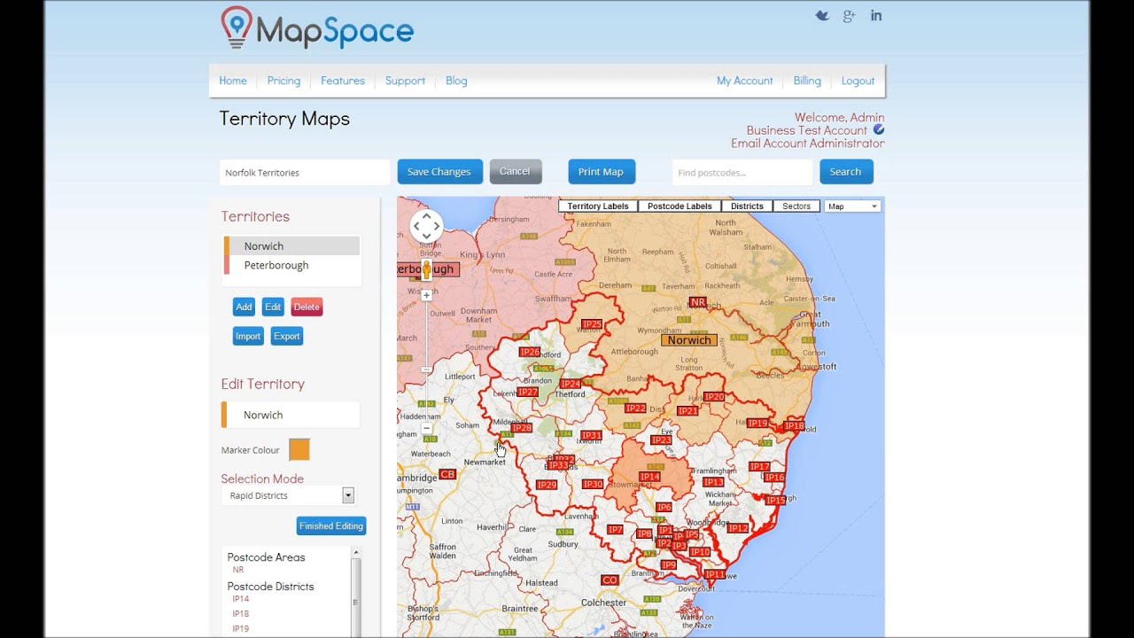Viewport: 1134px width, 638px height.
Task: Click the Norwich name field under Edit Territory
Action: point(291,415)
